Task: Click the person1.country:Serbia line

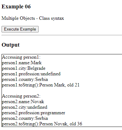Action: coord(25,79)
